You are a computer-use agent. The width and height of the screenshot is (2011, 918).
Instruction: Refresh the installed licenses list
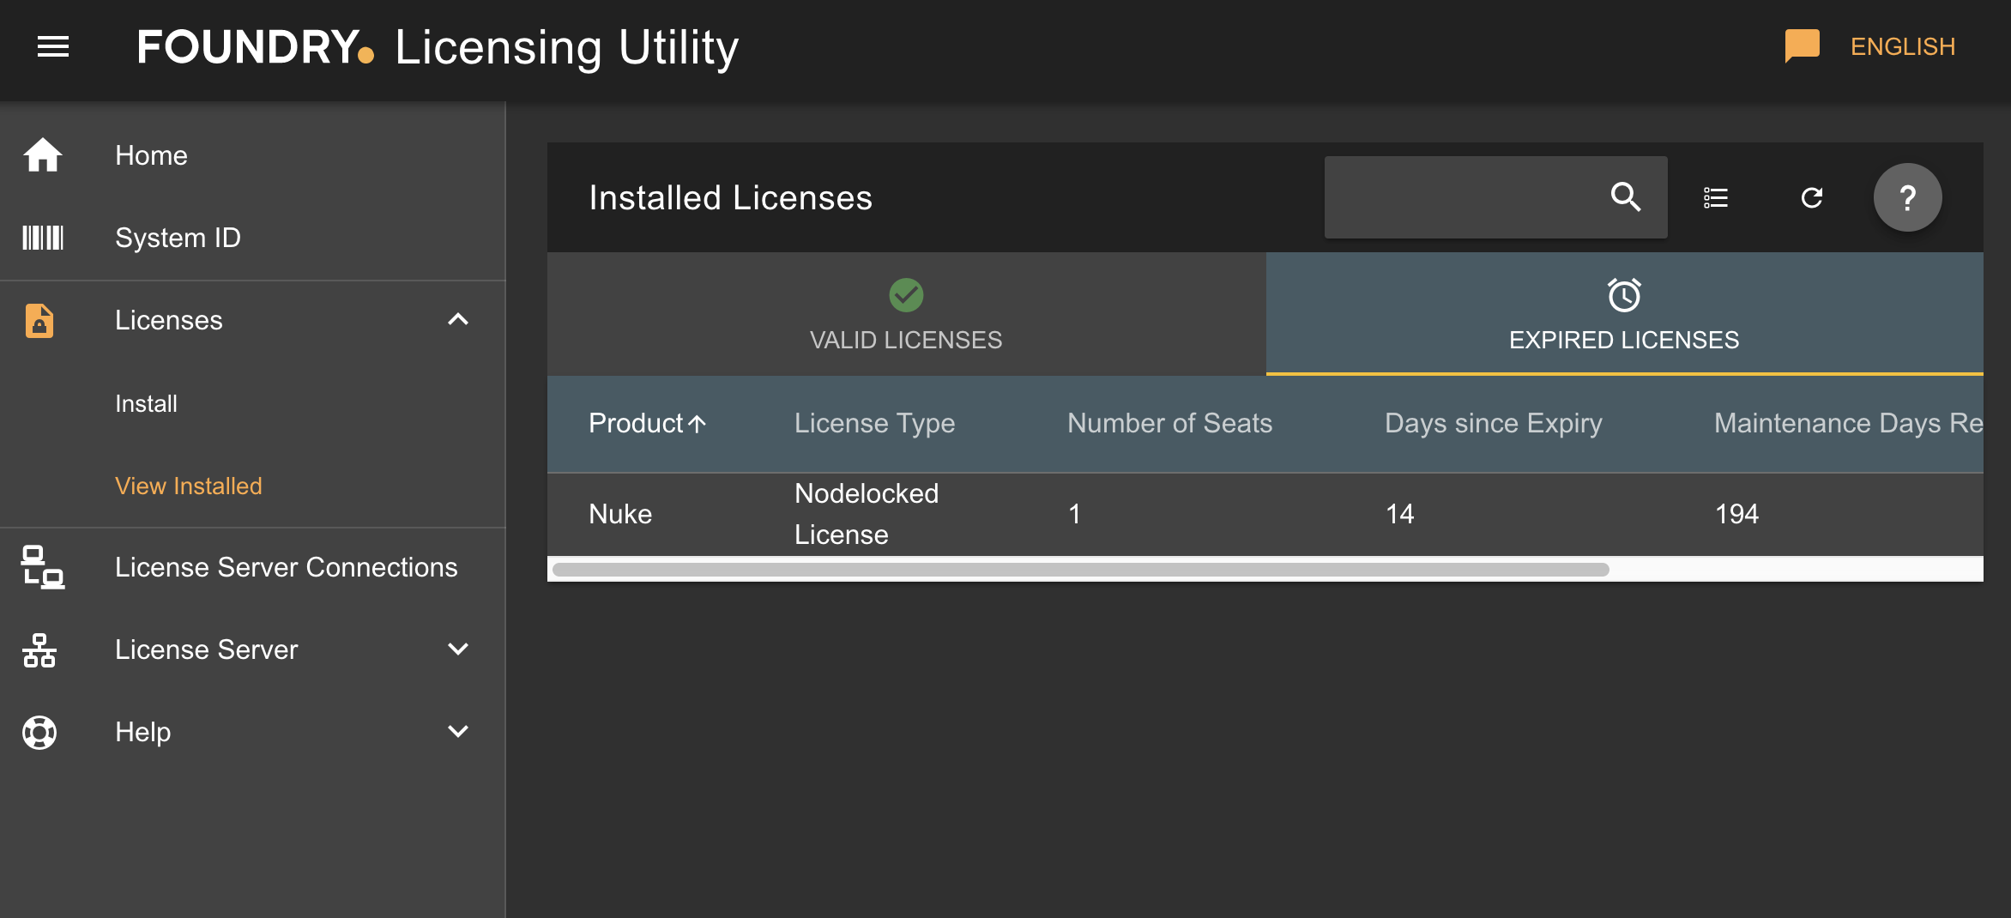[x=1812, y=197]
